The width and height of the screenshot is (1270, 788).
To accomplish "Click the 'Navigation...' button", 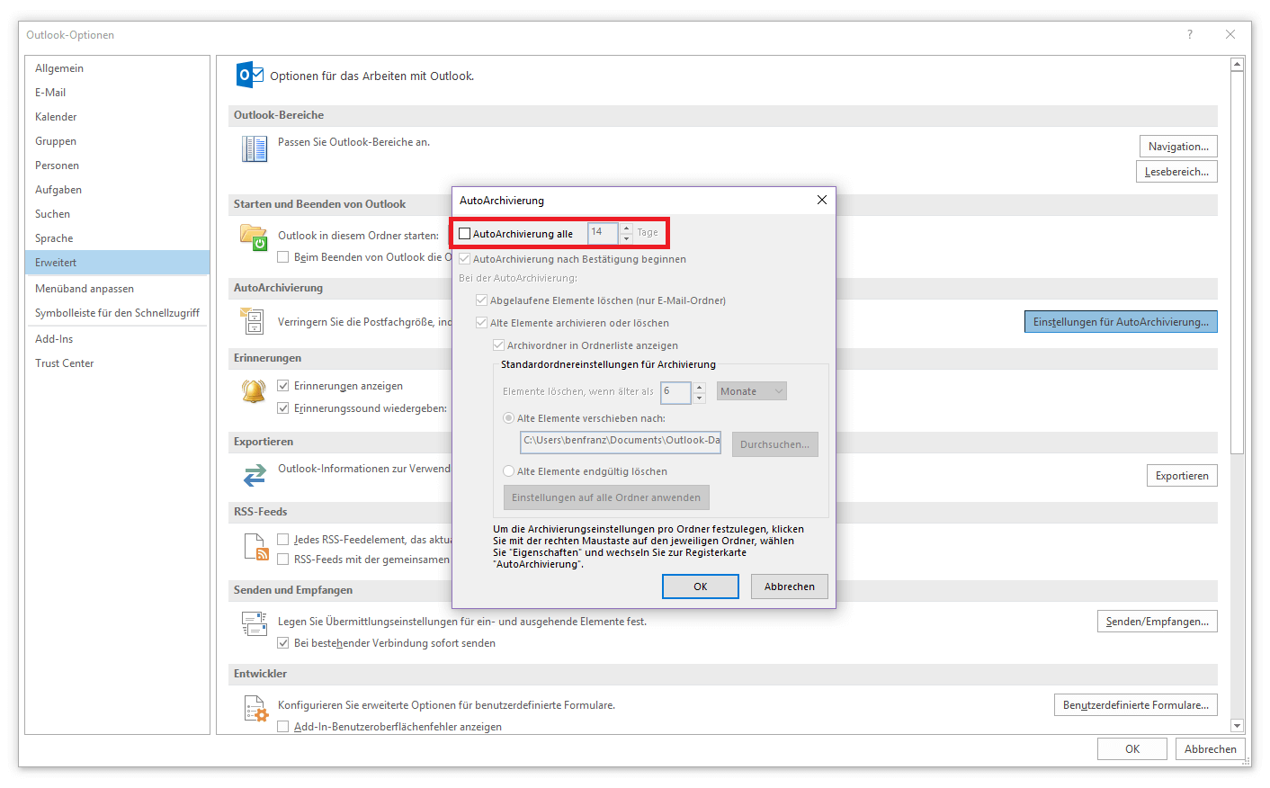I will pos(1178,147).
